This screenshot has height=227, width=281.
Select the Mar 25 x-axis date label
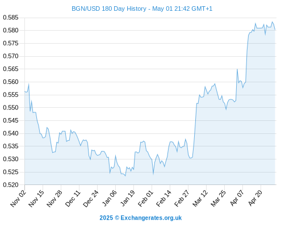coord(219,199)
